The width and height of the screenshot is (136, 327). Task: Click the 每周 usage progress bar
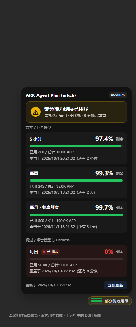tap(76, 181)
